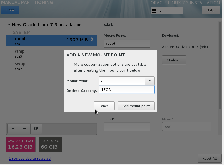
Task: Select the /boot sda1 partition row
Action: (52, 41)
